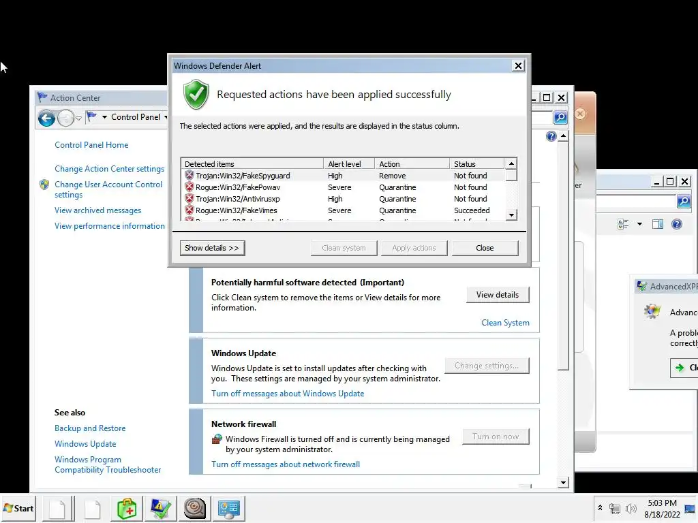
Task: Go back in the Action Center window
Action: (46, 118)
